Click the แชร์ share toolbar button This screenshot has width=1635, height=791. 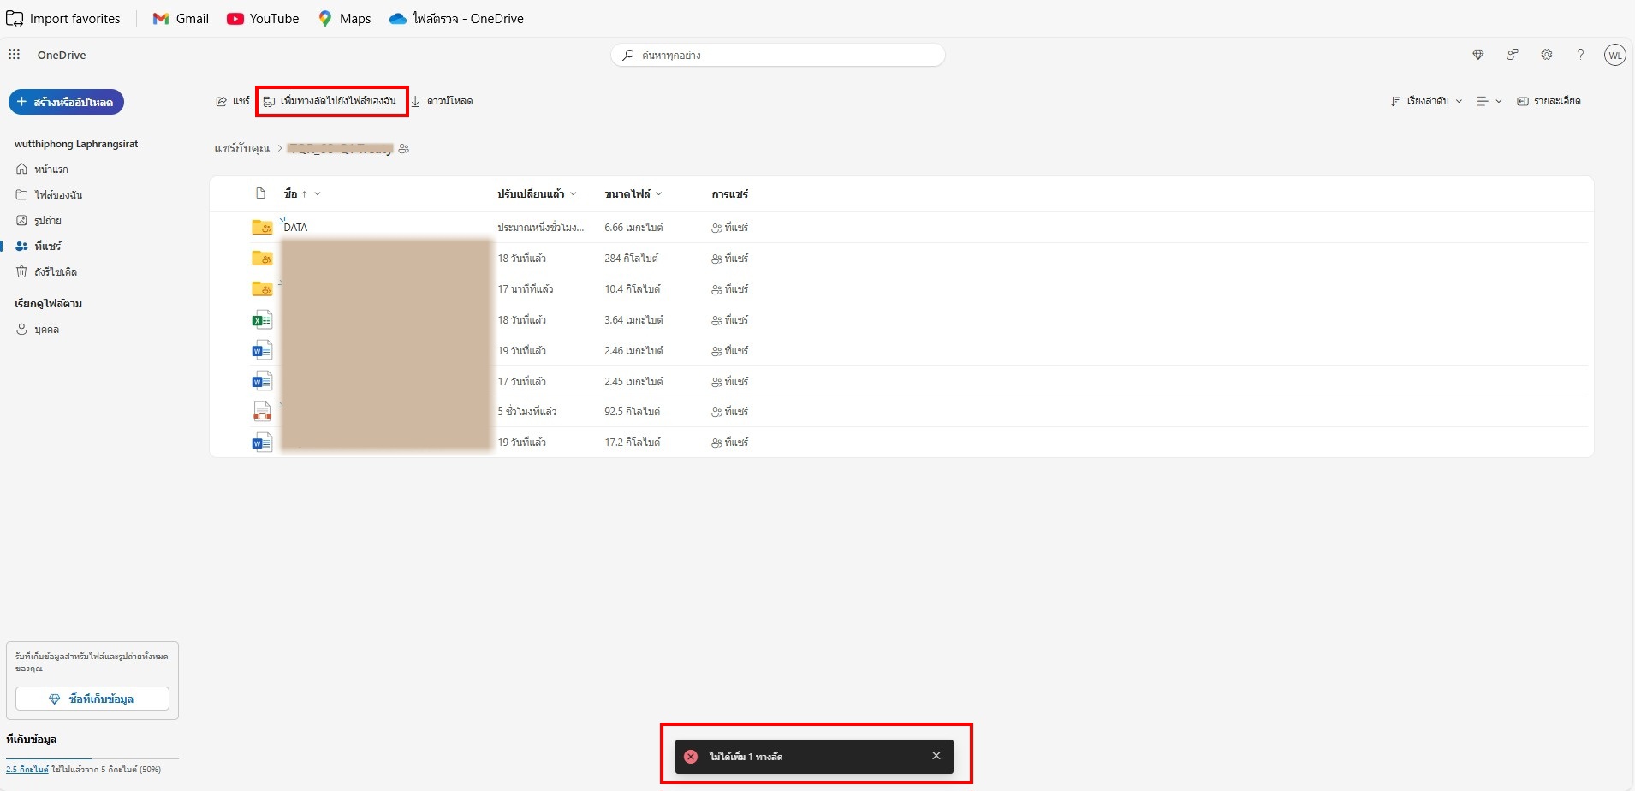(x=232, y=101)
